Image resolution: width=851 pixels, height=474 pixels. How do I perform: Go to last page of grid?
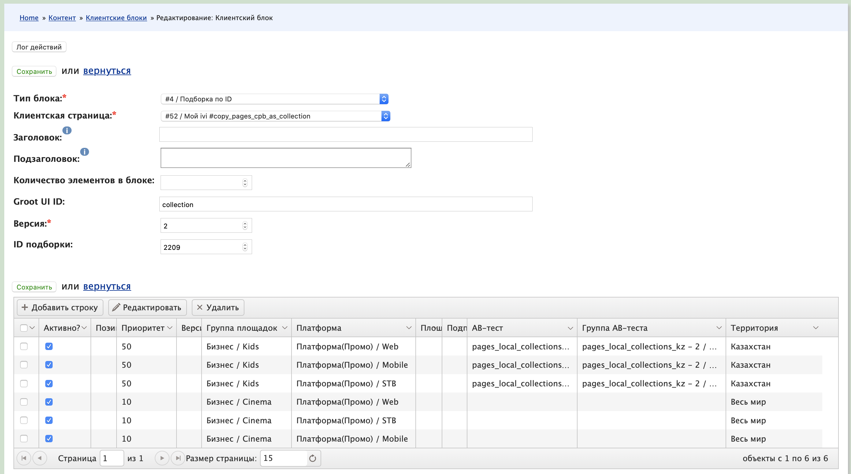[178, 458]
